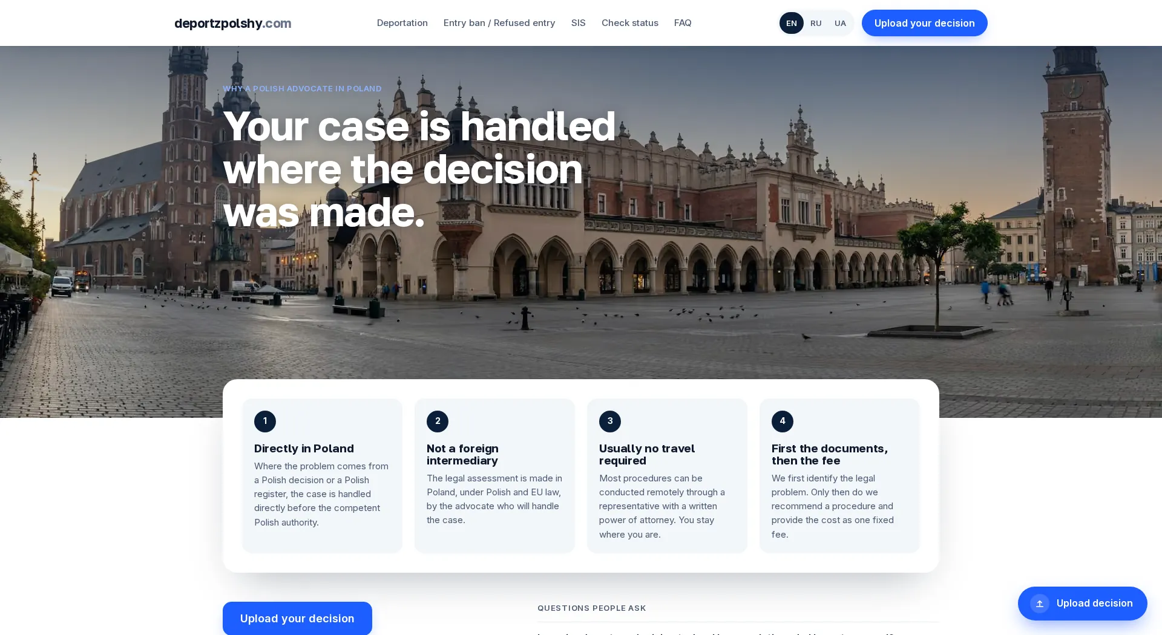Visit the FAQ navigation link
Image resolution: width=1162 pixels, height=635 pixels.
[683, 23]
